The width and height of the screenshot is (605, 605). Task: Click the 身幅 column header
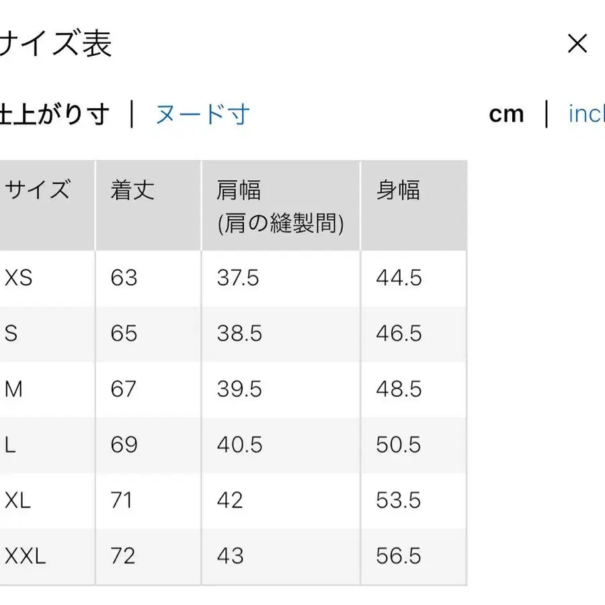coord(397,191)
